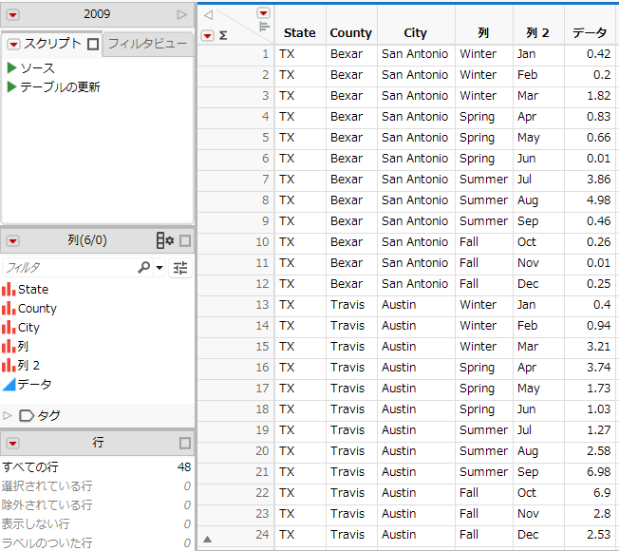Click the データ cell with value 3.86
The height and width of the screenshot is (551, 619).
click(x=590, y=180)
